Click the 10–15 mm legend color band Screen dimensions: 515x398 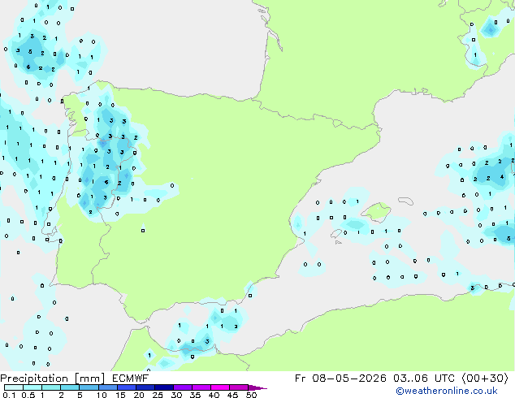107,387
